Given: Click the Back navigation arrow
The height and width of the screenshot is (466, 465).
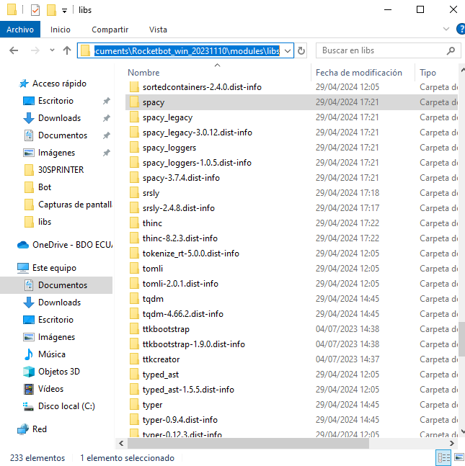Looking at the screenshot, I should [14, 51].
